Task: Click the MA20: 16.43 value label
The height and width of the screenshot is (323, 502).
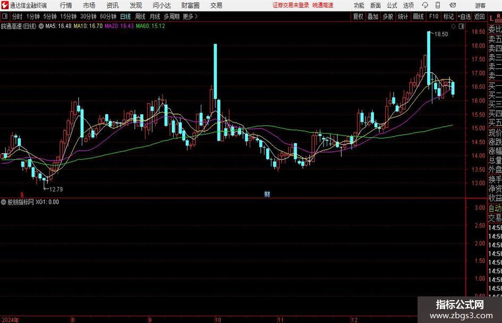Action: 119,26
